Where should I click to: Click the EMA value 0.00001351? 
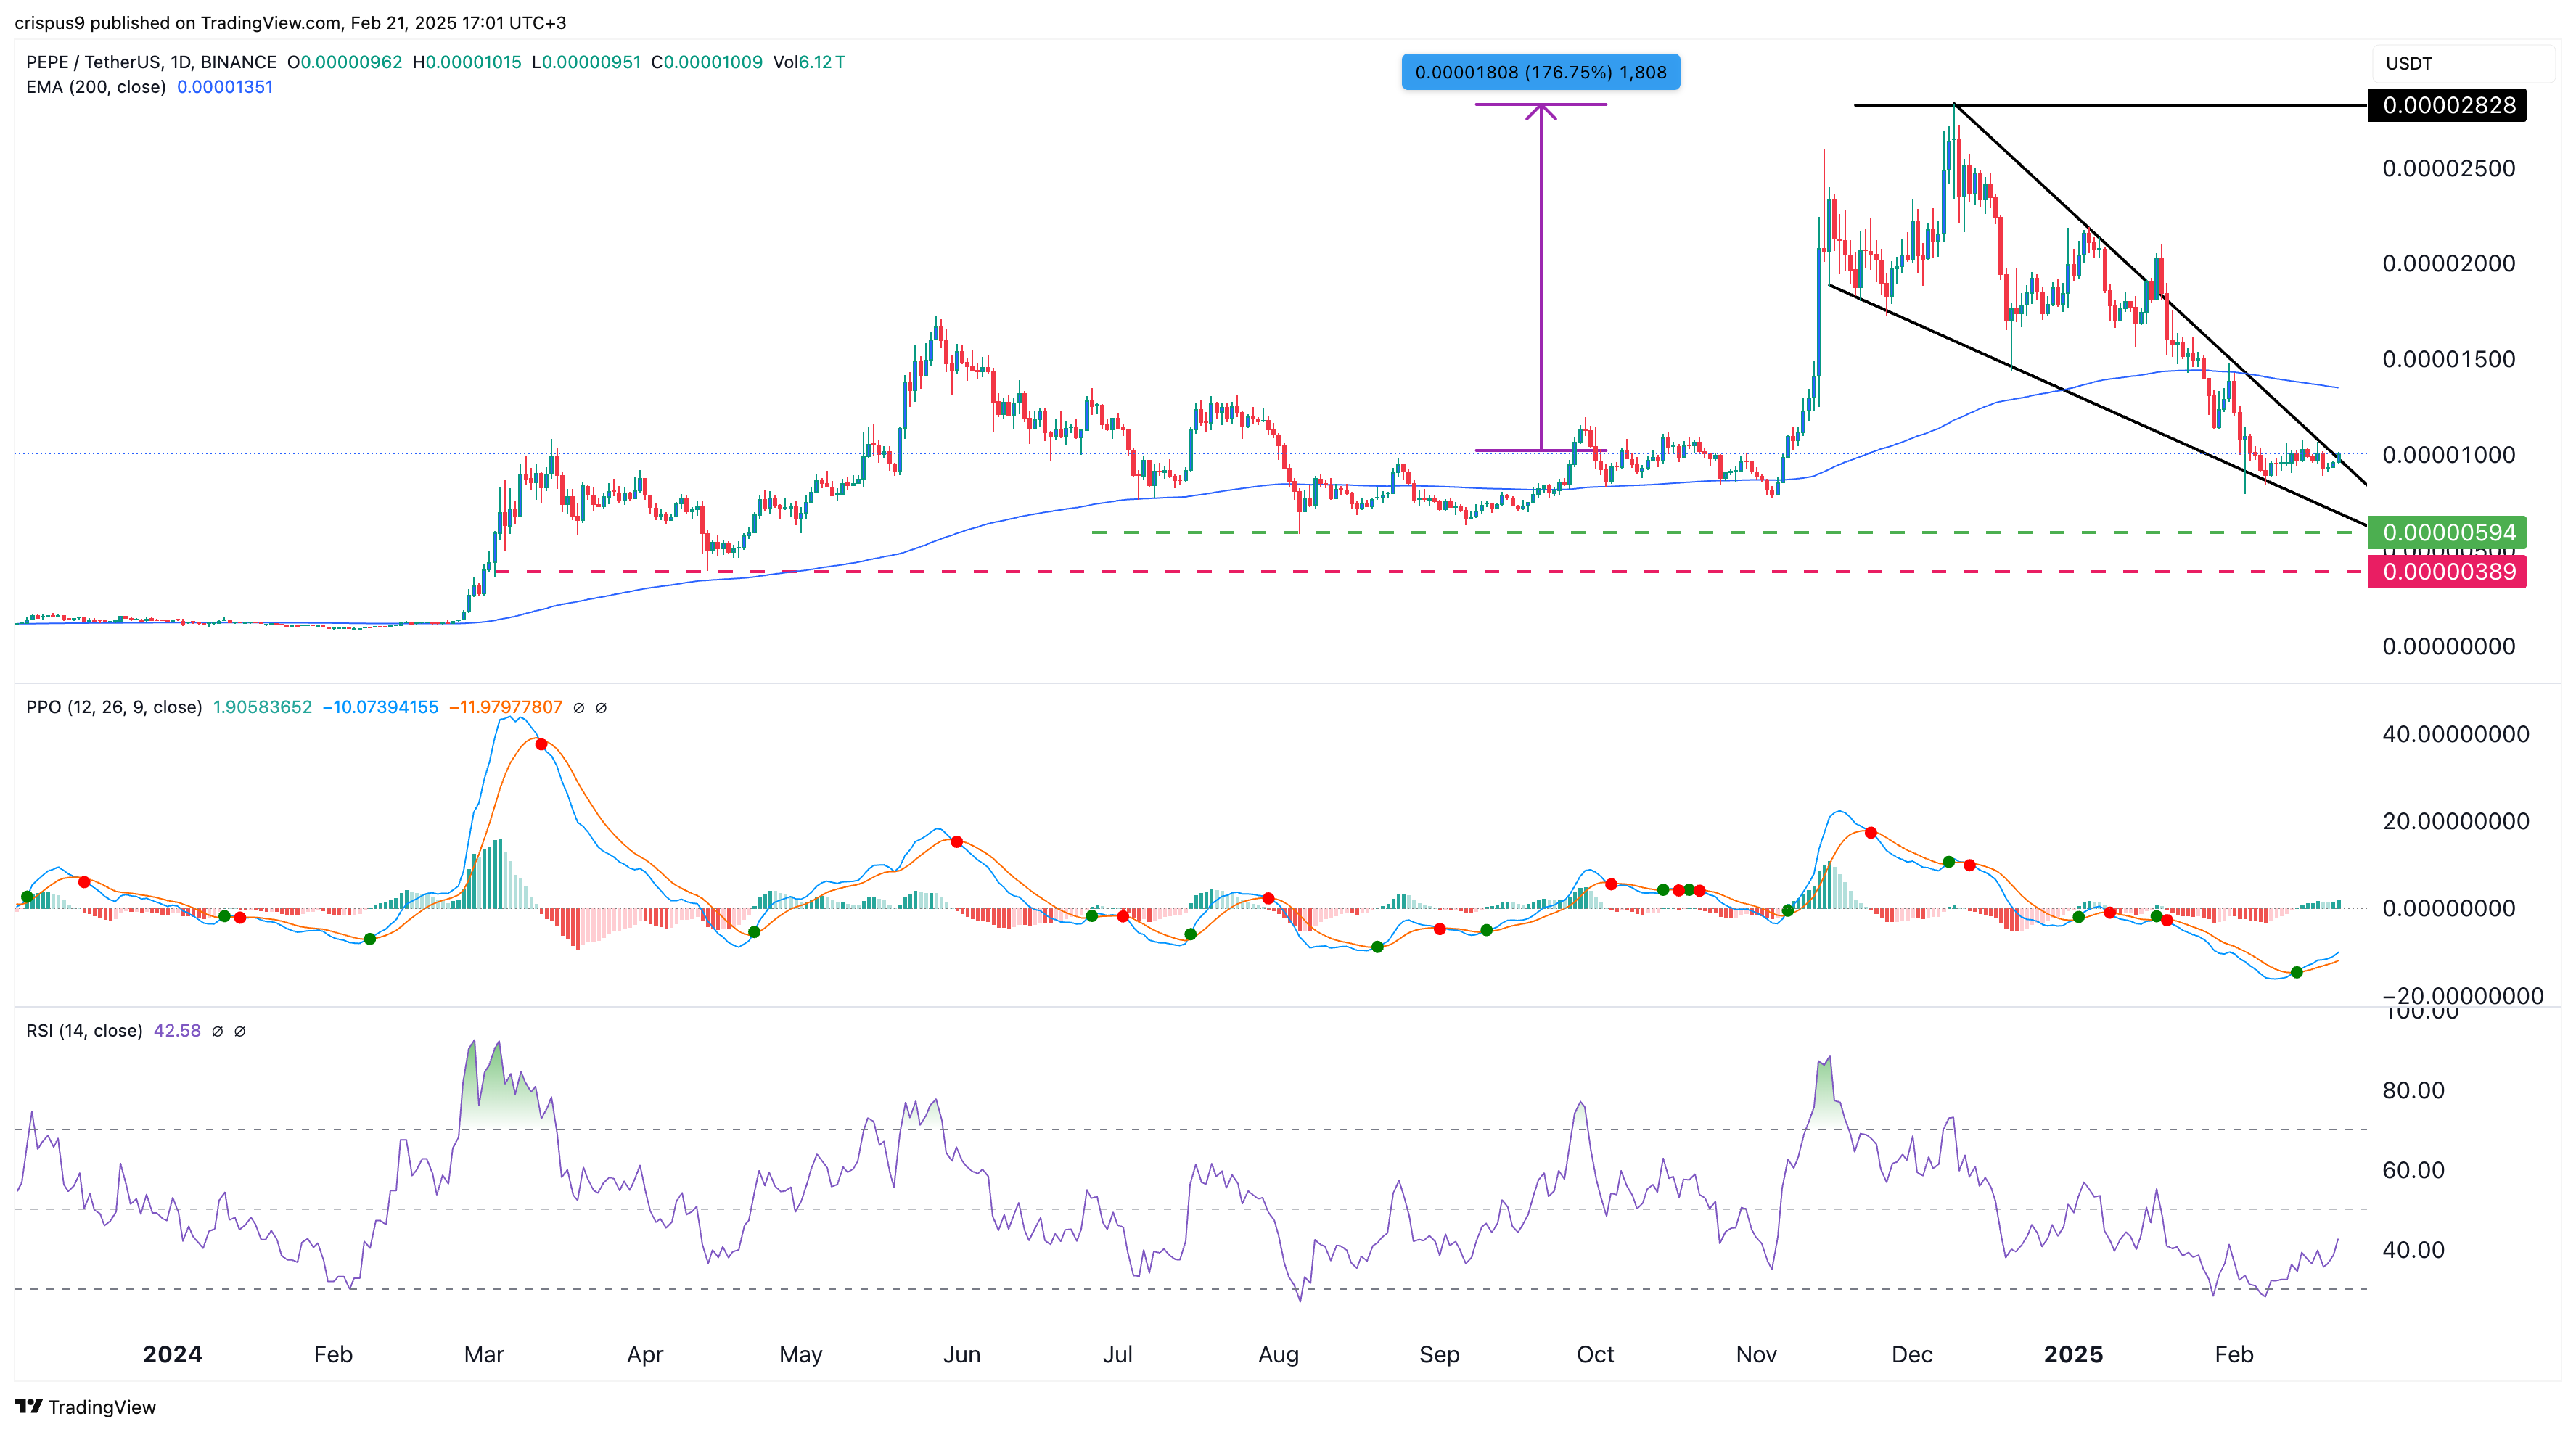point(225,87)
